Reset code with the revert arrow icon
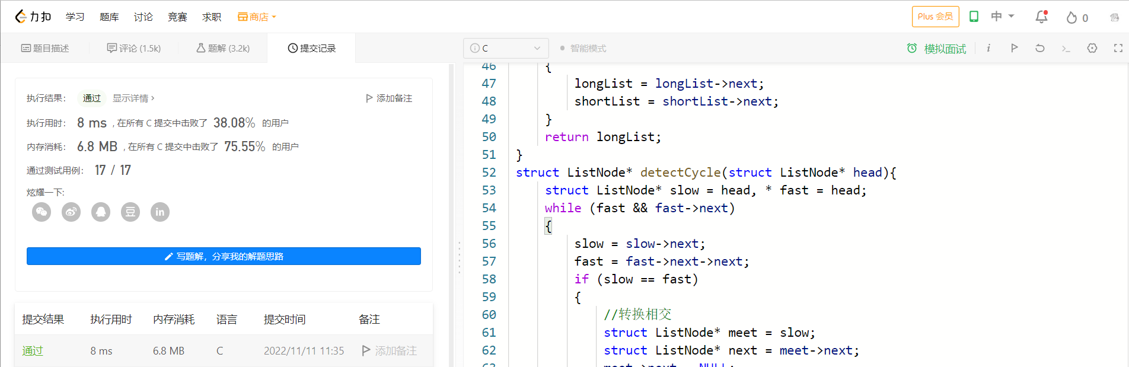 [x=1040, y=48]
